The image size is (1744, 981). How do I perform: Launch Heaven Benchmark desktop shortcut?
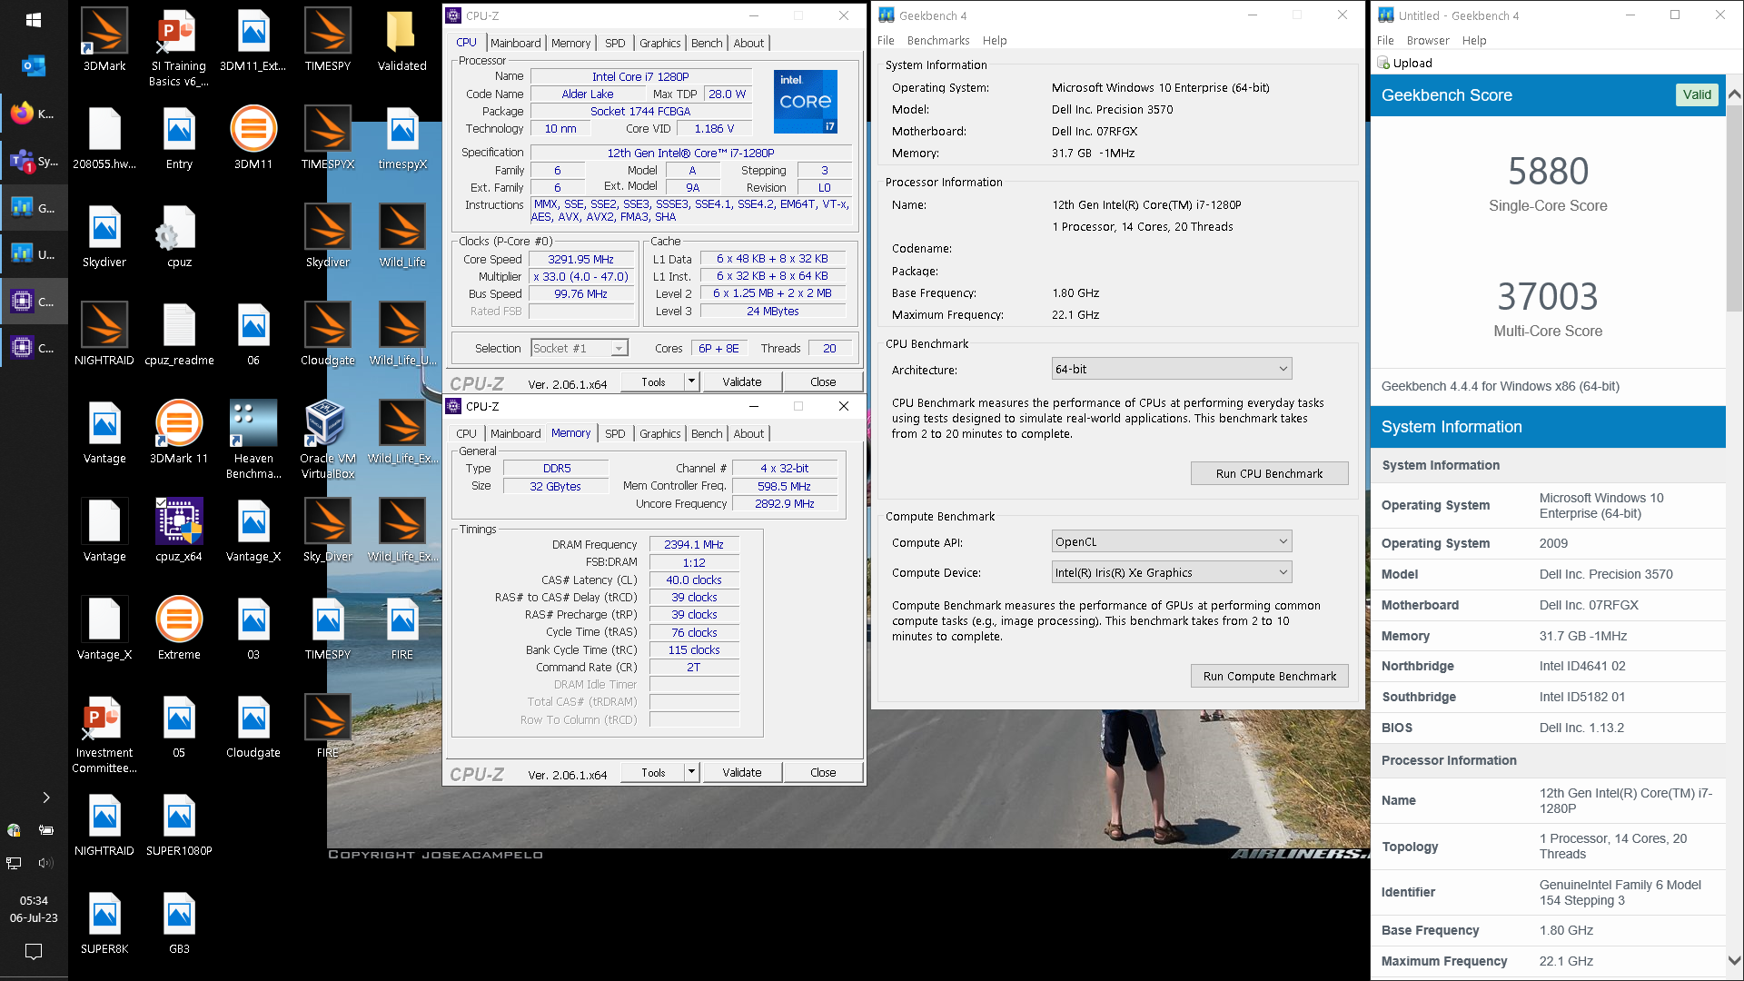pyautogui.click(x=253, y=440)
